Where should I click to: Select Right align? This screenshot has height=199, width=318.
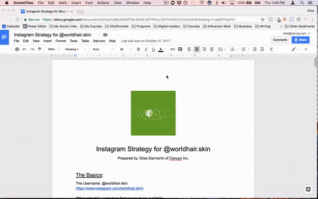click(x=204, y=49)
